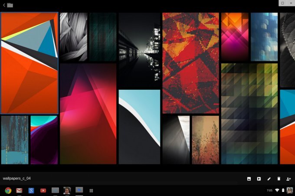Launch Chrome from the shelf

8,190
